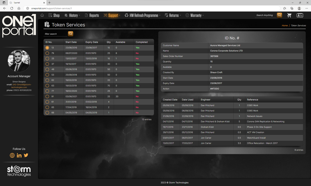311x186 pixels.
Task: Click the orange global search button
Action: point(279,15)
